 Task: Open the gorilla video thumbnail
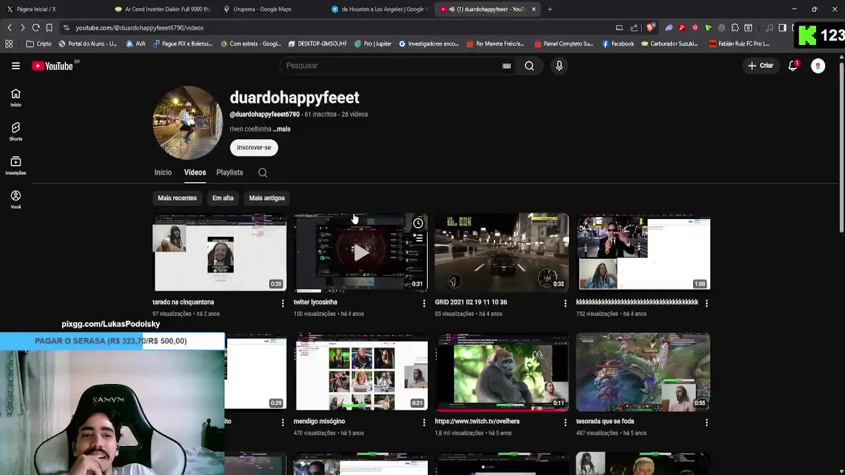point(501,372)
